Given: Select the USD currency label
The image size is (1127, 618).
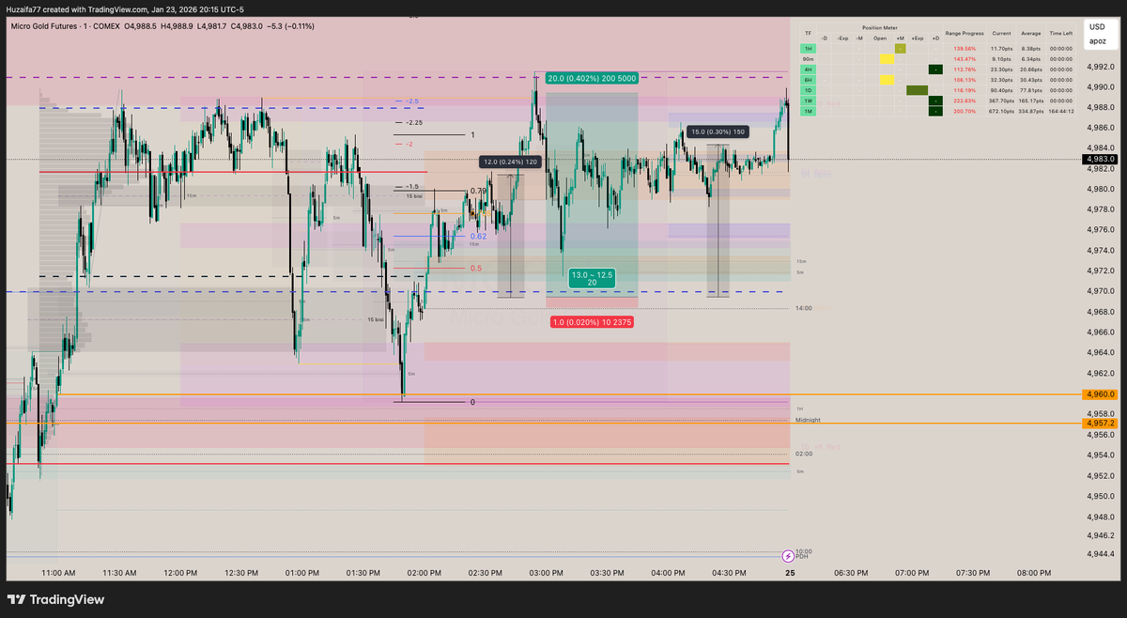Looking at the screenshot, I should pos(1097,27).
